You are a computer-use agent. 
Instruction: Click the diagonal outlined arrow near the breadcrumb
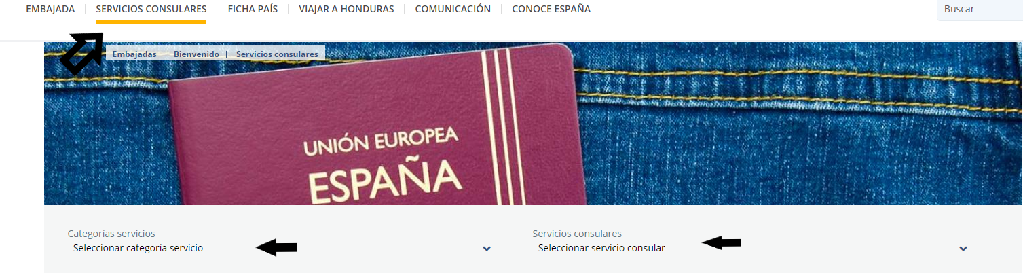(81, 55)
